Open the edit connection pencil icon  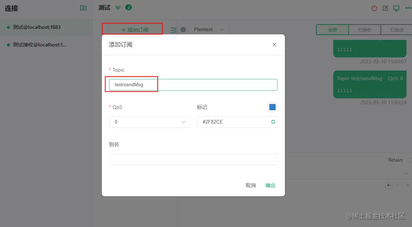point(385,8)
